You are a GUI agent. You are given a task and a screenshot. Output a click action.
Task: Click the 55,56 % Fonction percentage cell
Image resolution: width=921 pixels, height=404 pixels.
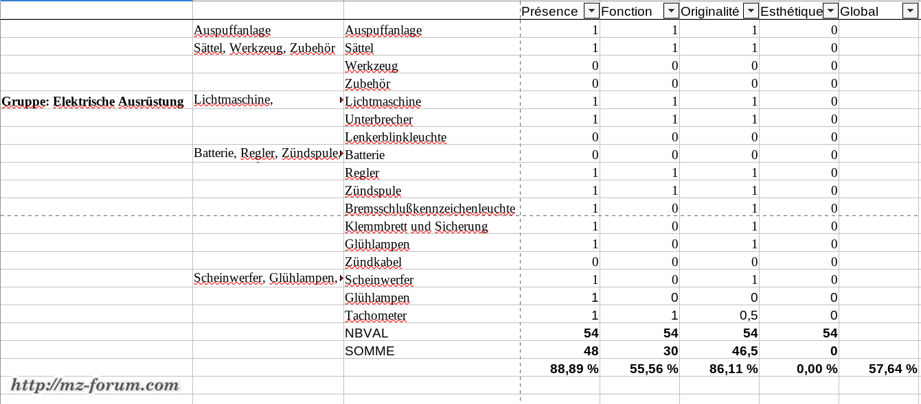[x=654, y=369]
